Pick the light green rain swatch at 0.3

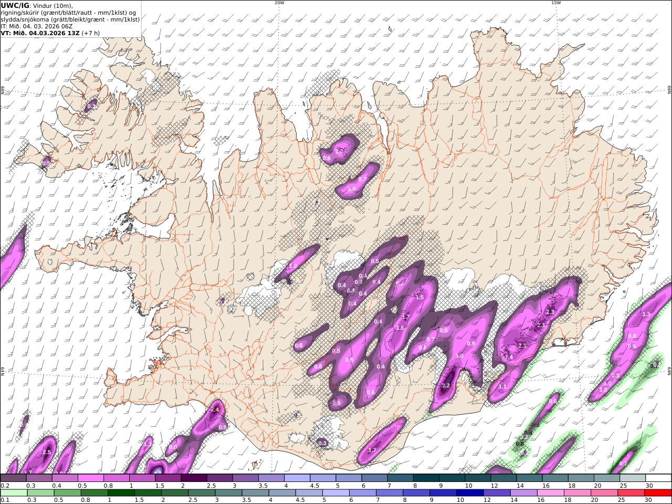(40, 492)
